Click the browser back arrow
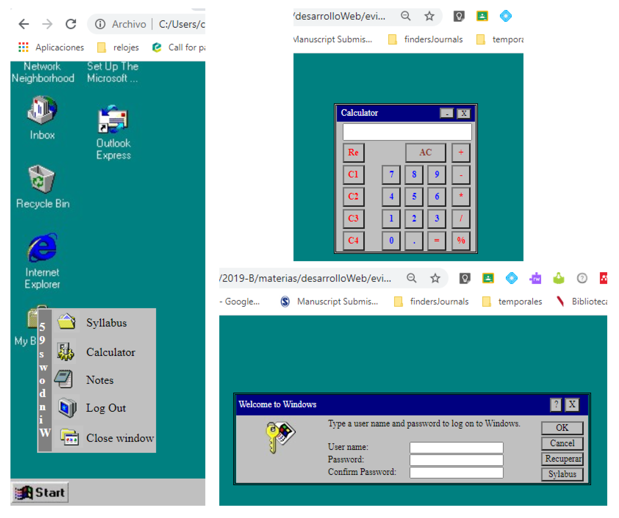Viewport: 619px width, 518px height. tap(24, 24)
